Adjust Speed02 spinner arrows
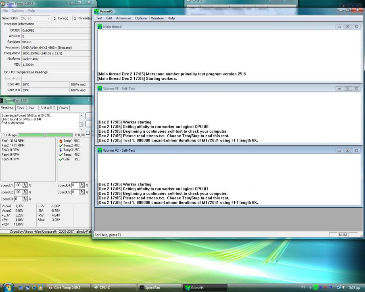 pos(25,192)
